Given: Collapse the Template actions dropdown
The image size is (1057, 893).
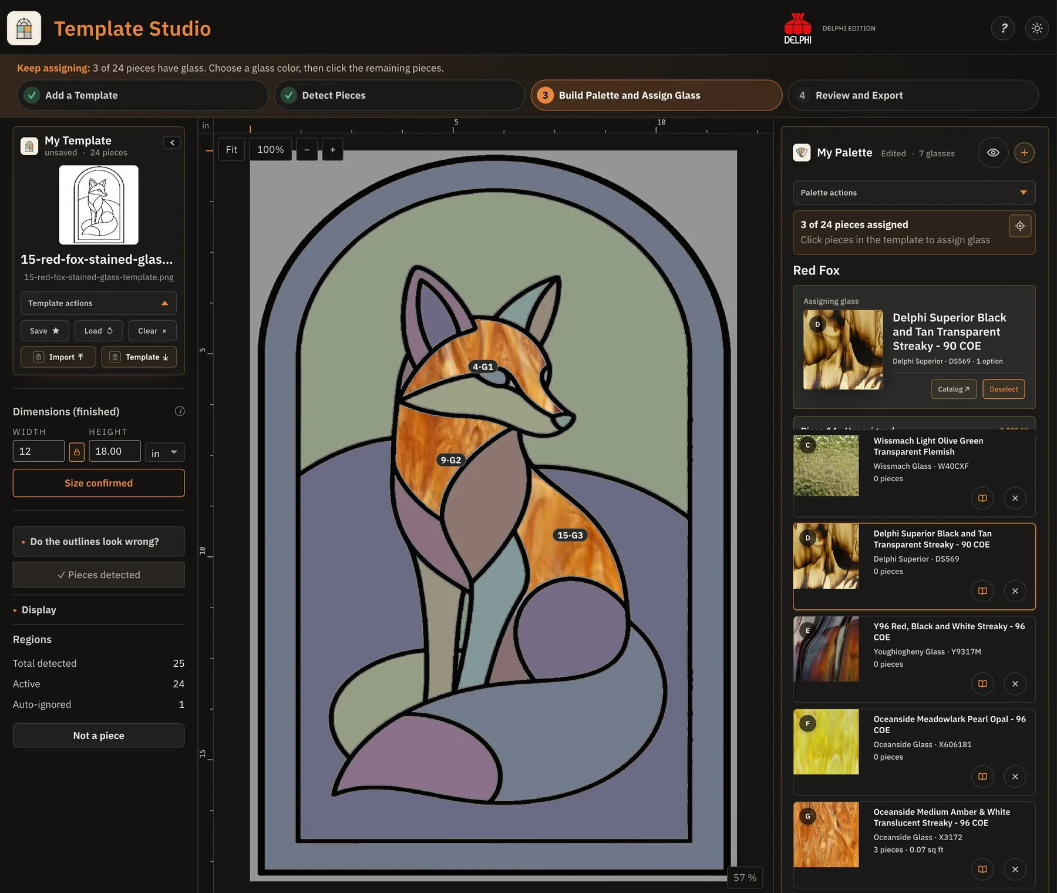Looking at the screenshot, I should [x=99, y=303].
